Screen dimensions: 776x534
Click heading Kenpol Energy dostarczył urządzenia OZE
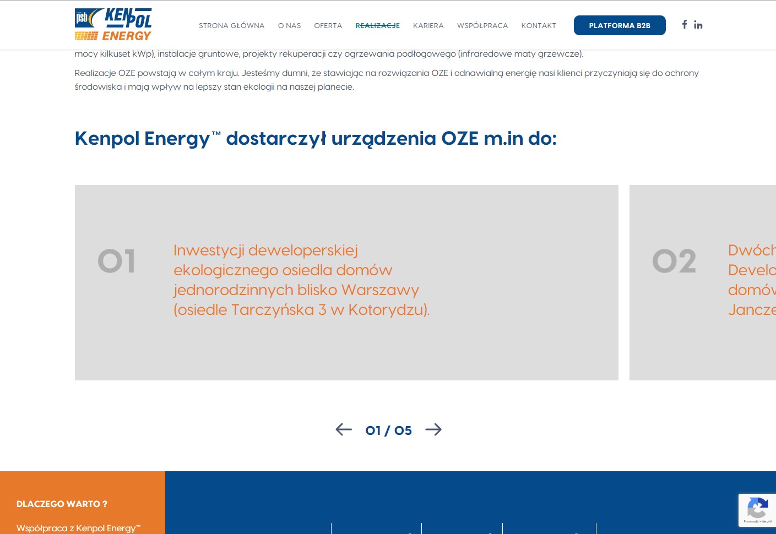click(316, 138)
